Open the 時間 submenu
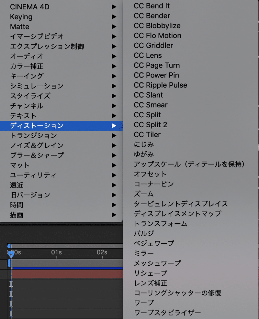The width and height of the screenshot is (259, 319). (61, 205)
